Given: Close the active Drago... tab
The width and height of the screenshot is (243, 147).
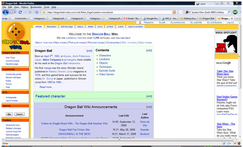Looking at the screenshot, I should [232, 19].
